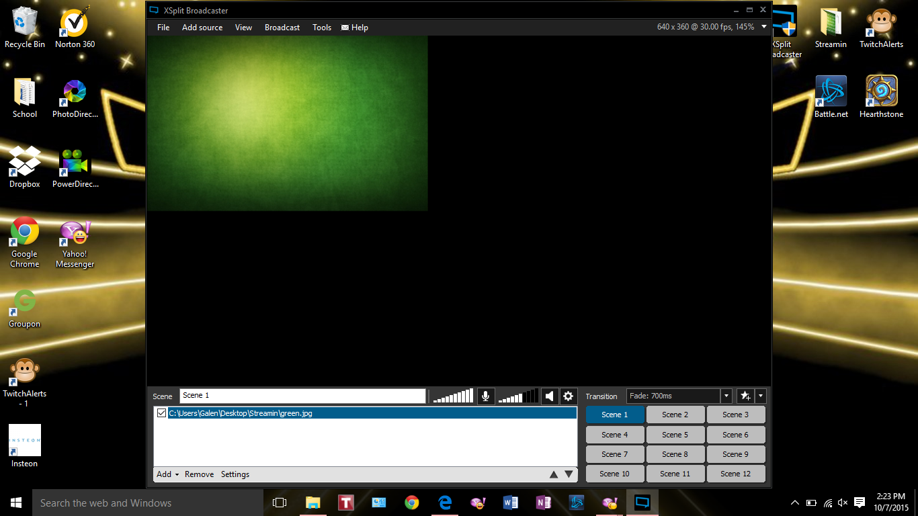The width and height of the screenshot is (918, 516).
Task: Open the audio settings gear
Action: (568, 396)
